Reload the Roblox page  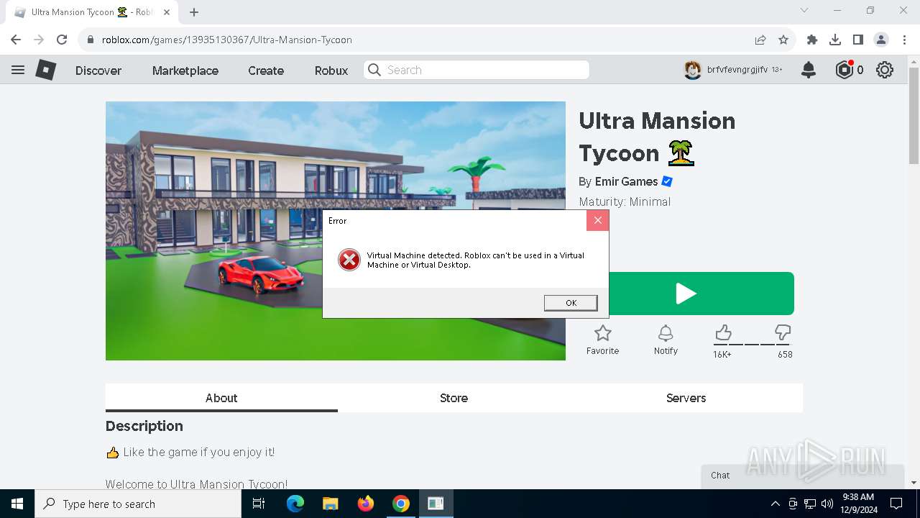(62, 40)
